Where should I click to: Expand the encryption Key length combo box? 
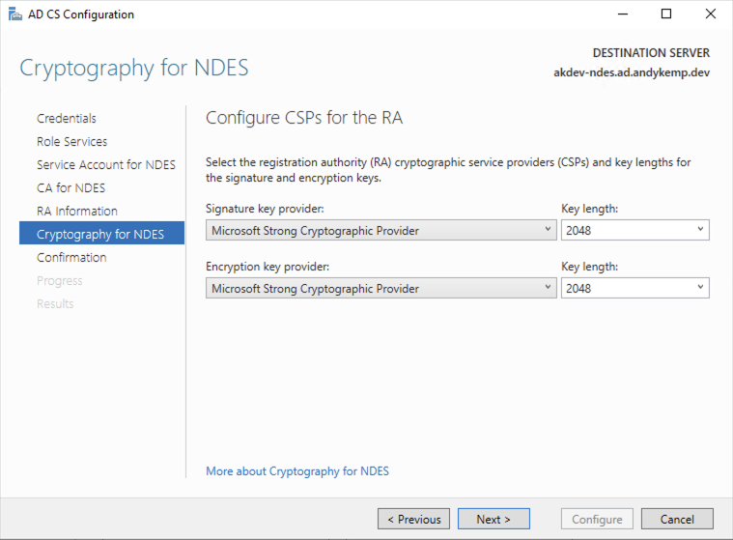coord(634,288)
